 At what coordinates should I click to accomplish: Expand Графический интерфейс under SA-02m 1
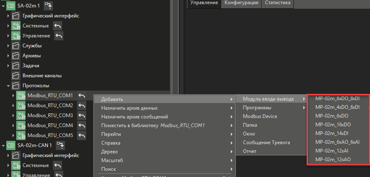[x=8, y=16]
